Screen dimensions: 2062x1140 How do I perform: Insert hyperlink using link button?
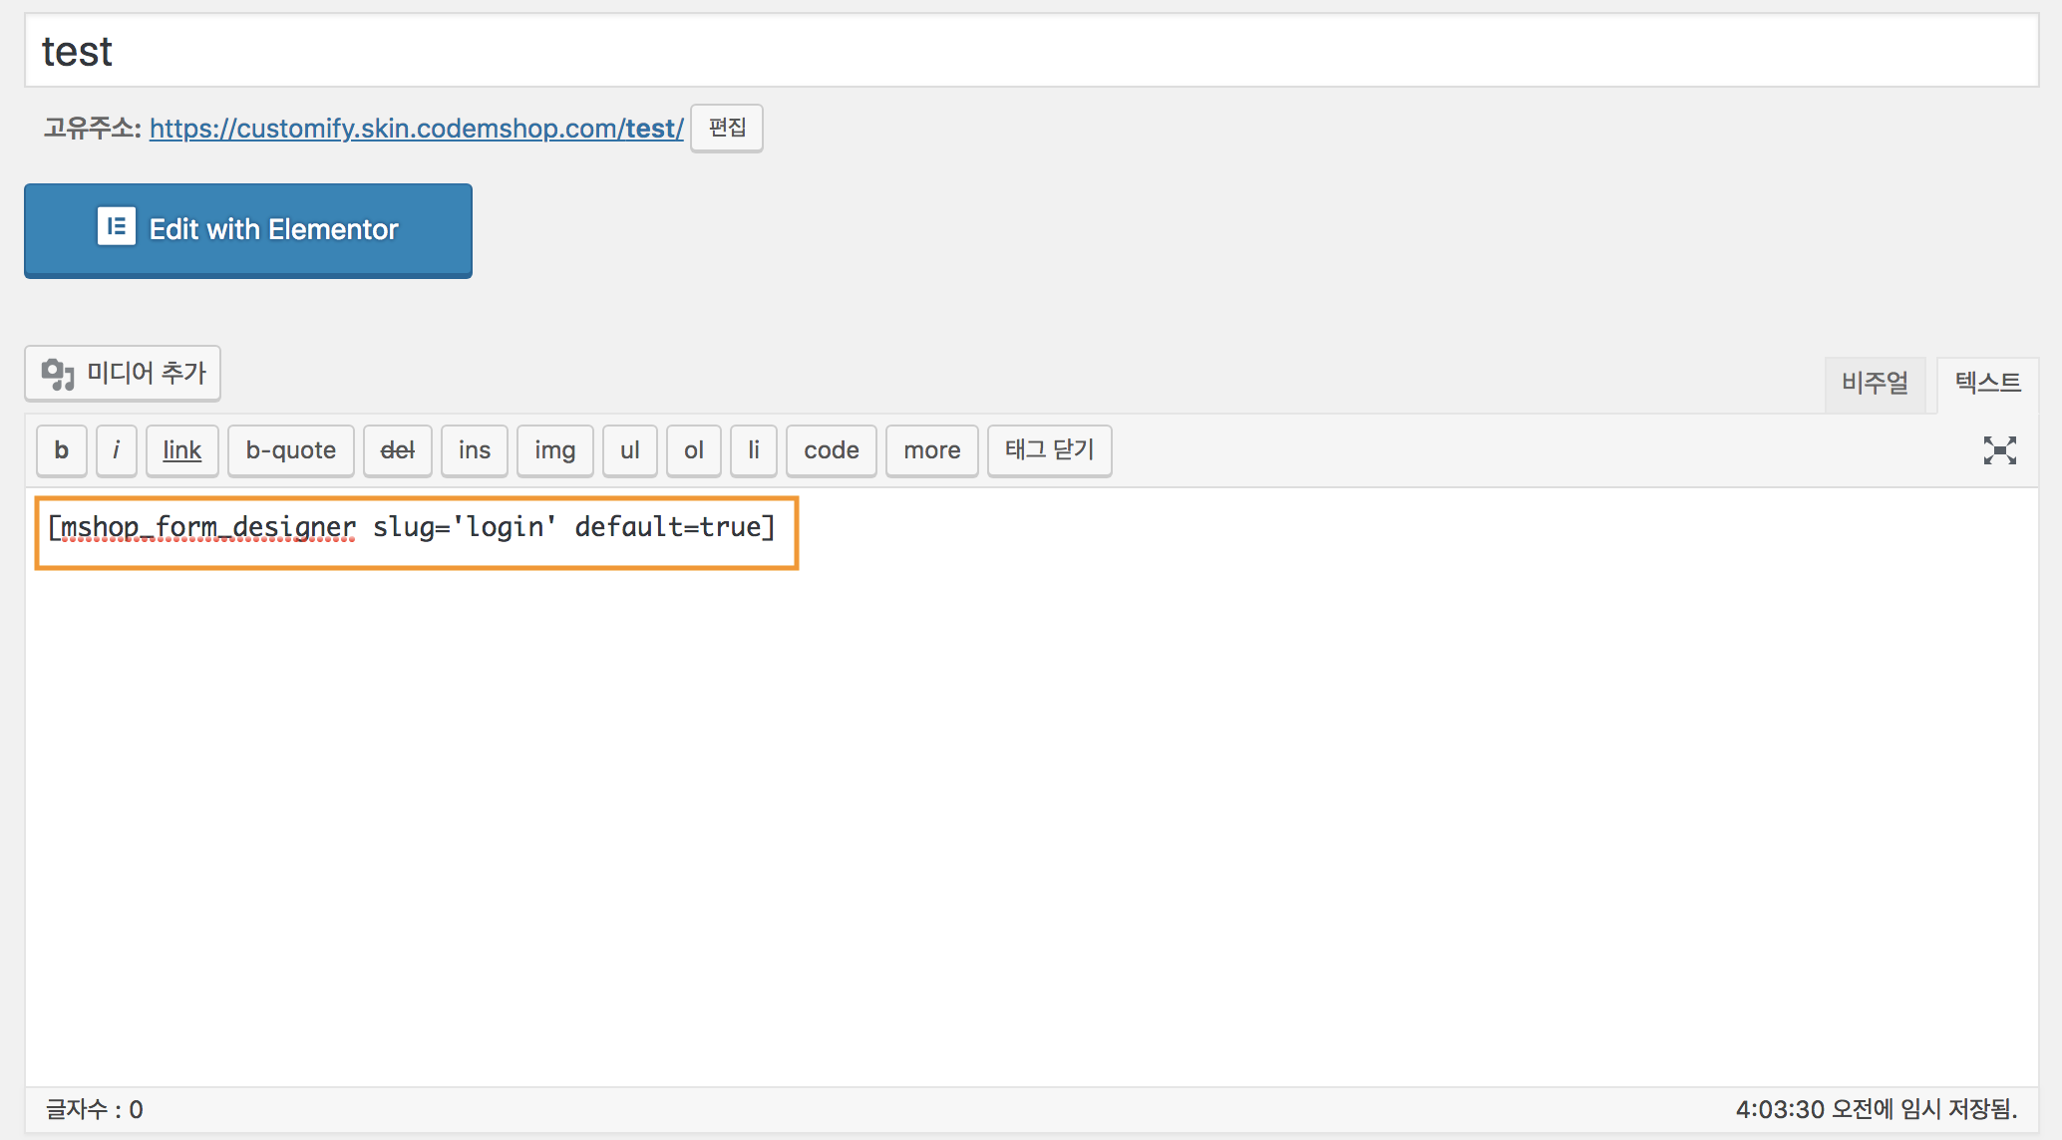click(x=182, y=450)
